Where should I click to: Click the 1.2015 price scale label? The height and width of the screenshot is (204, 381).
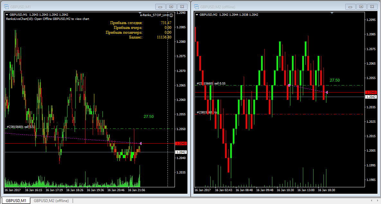pos(371,136)
